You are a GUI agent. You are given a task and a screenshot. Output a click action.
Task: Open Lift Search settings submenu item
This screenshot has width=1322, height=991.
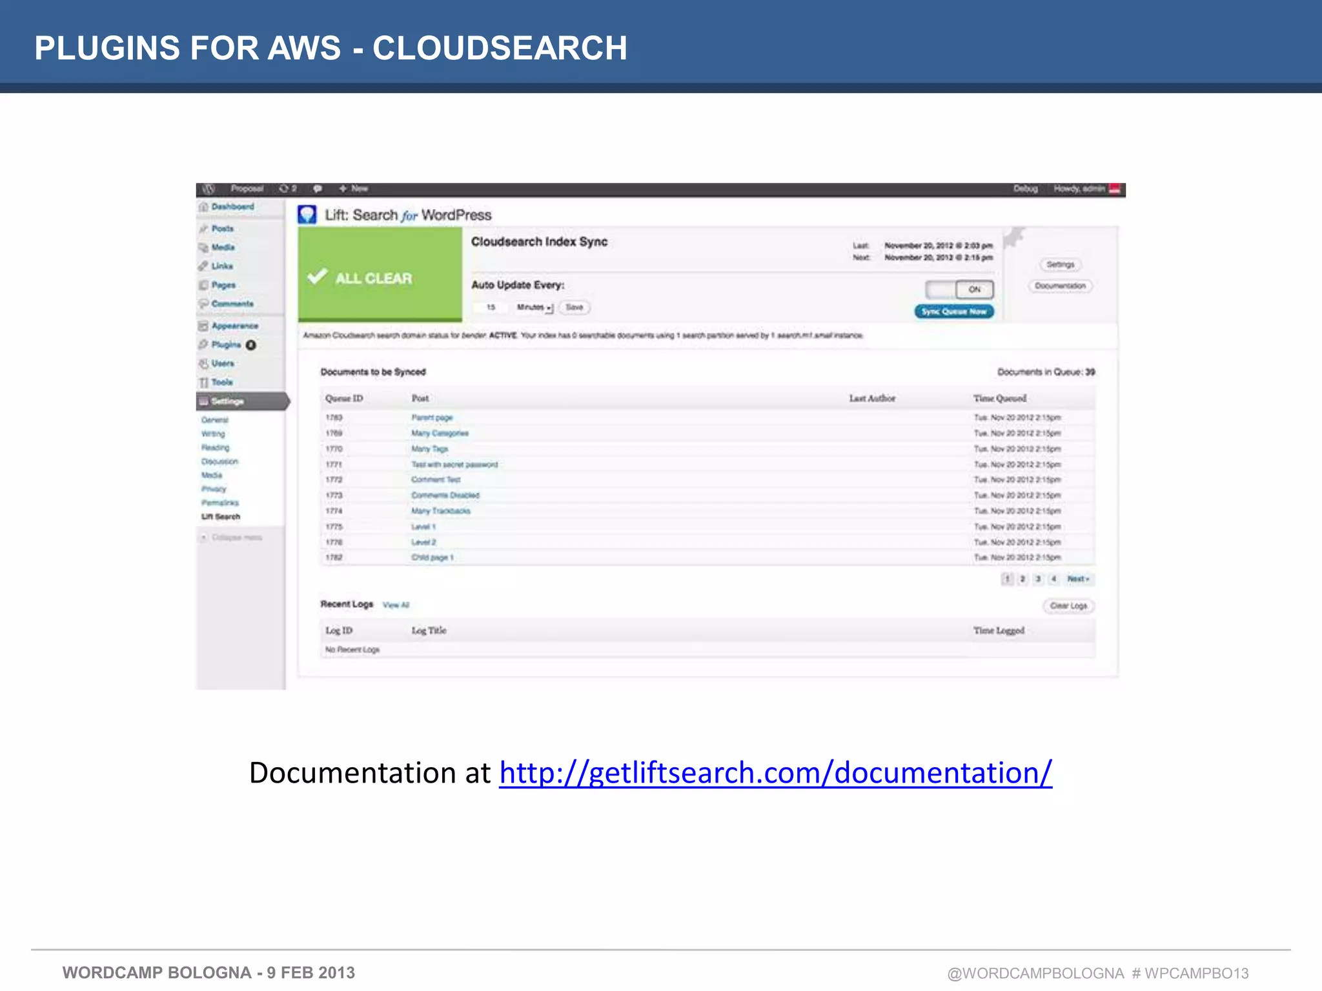tap(221, 517)
